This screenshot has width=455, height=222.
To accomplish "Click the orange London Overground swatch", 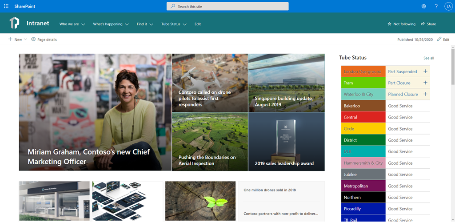I will [x=363, y=71].
